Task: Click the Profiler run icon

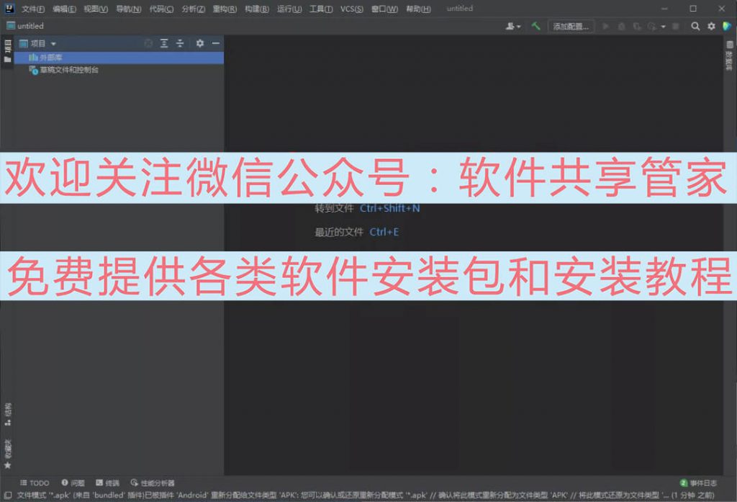Action: point(651,27)
